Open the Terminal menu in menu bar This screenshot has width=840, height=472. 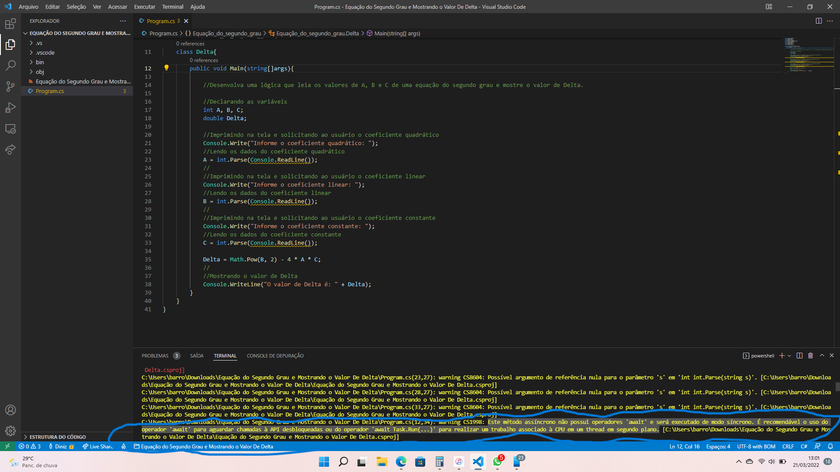173,7
